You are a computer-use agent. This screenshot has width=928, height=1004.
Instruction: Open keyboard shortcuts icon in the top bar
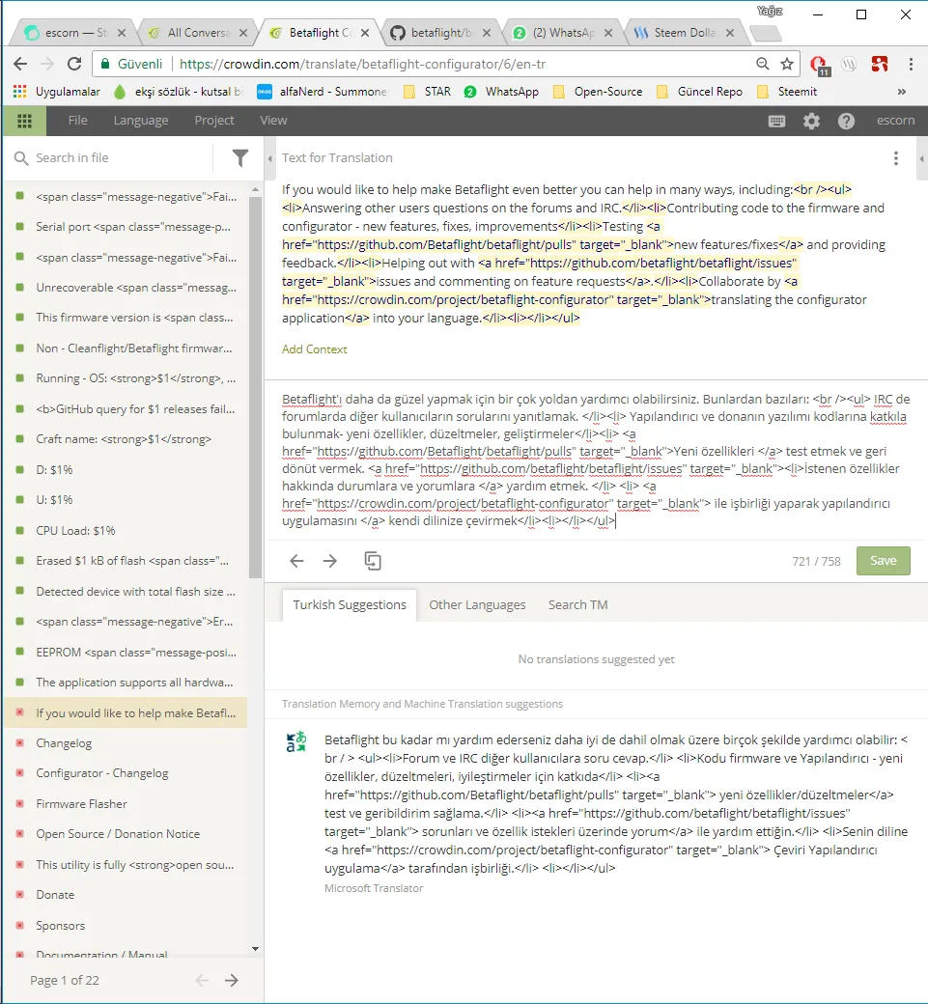(x=776, y=121)
